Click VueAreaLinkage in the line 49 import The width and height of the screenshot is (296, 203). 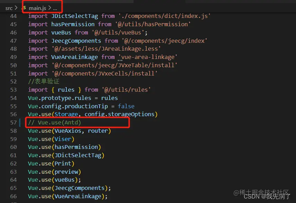tap(75, 57)
